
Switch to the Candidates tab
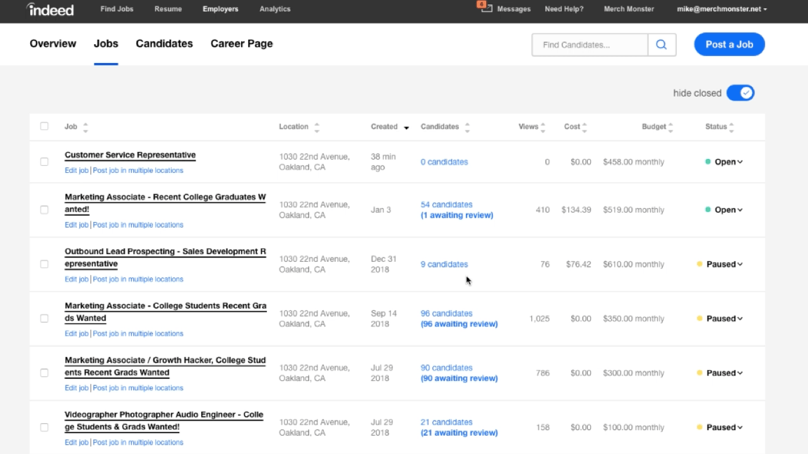point(164,44)
